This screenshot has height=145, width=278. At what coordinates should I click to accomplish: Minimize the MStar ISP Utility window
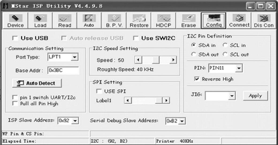(x=250, y=6)
